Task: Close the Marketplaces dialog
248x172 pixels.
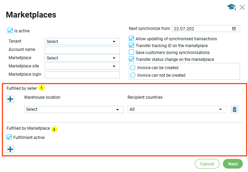Action: tap(242, 7)
